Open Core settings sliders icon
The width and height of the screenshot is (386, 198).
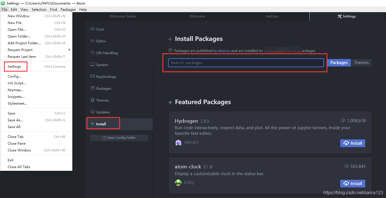click(x=92, y=29)
